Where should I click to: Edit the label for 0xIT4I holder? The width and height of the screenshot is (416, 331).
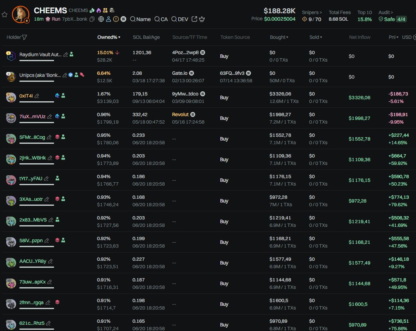37,96
